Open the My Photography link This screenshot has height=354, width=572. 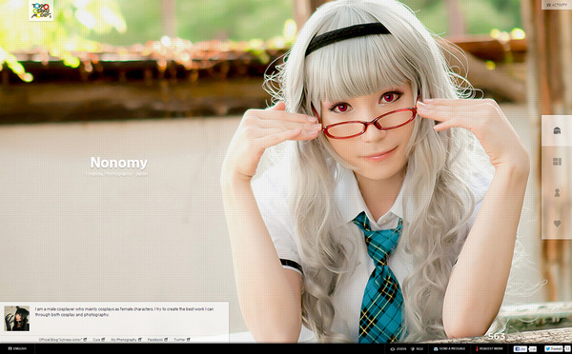(126, 340)
